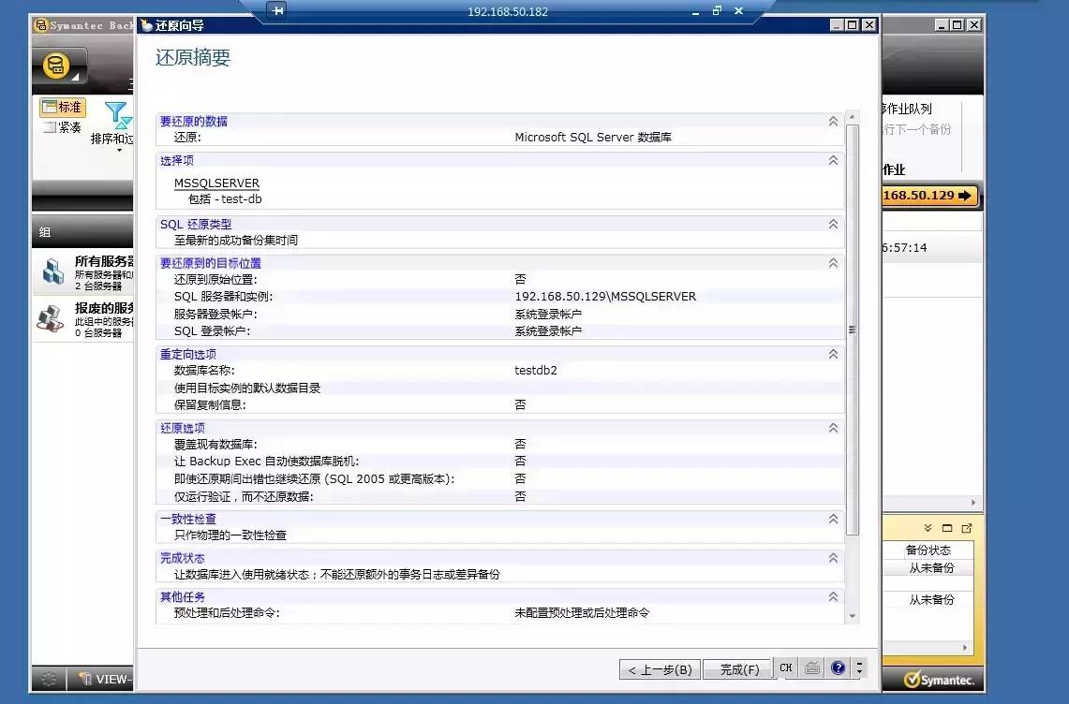
Task: Collapse the 完成状态 section
Action: pyautogui.click(x=833, y=558)
